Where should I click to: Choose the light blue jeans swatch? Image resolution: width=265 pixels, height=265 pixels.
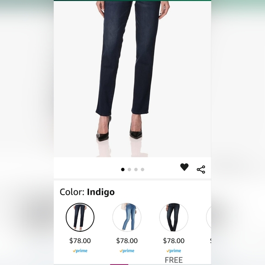click(x=127, y=217)
